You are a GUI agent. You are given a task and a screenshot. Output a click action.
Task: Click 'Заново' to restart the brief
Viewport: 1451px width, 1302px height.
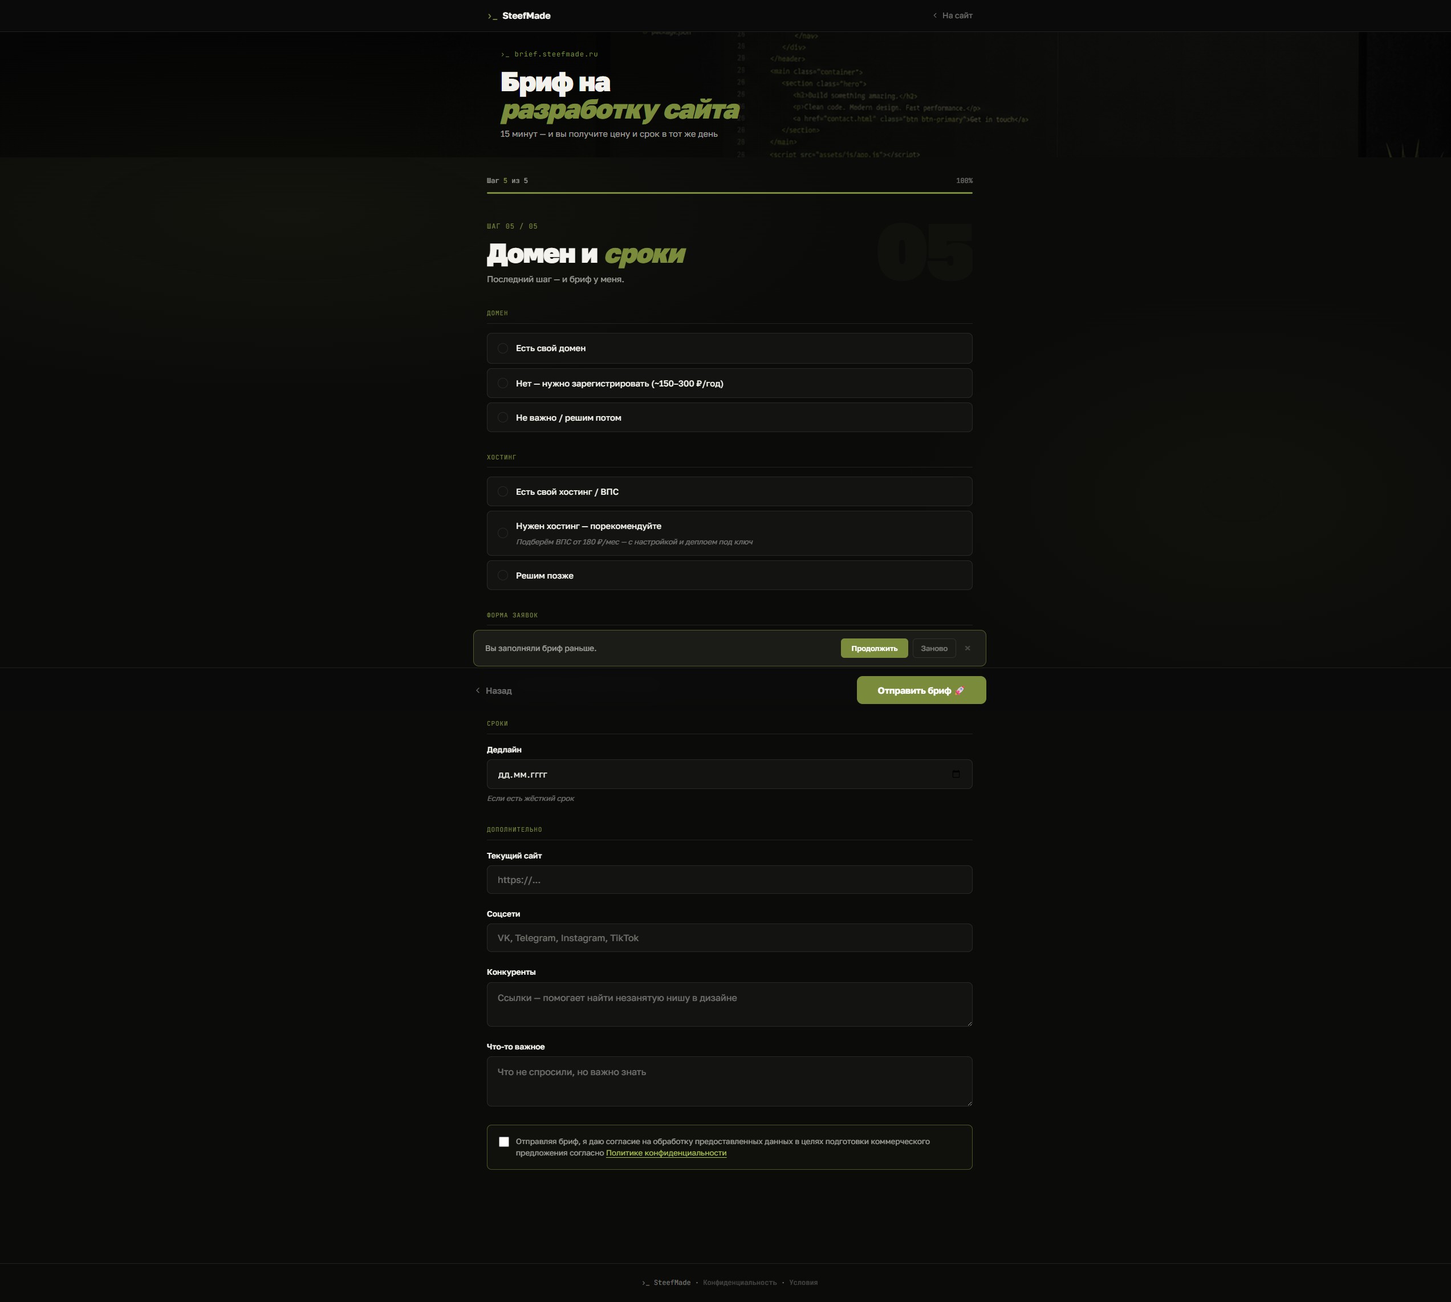[934, 648]
